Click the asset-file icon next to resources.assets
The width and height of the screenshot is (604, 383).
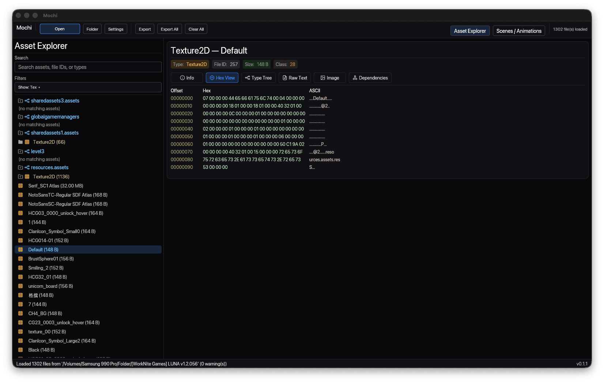(x=27, y=167)
